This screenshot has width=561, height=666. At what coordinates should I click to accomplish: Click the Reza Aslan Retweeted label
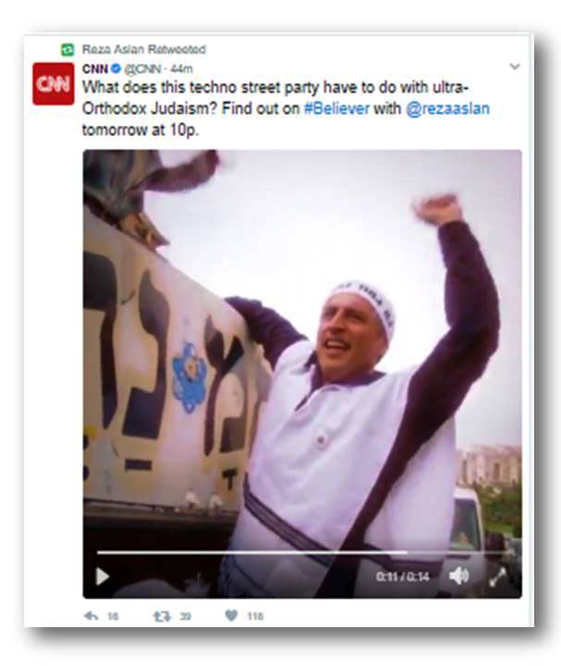pyautogui.click(x=144, y=49)
